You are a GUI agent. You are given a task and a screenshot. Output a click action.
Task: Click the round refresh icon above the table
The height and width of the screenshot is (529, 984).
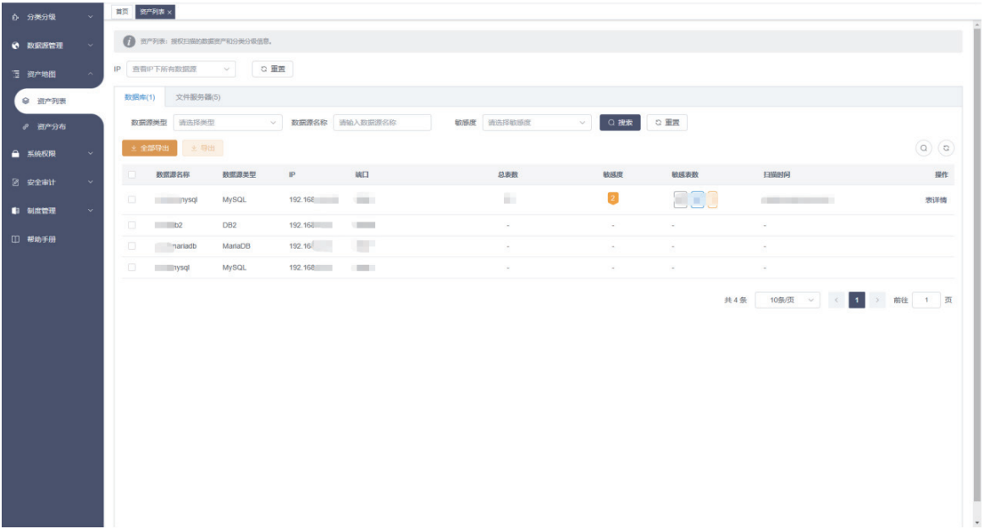[946, 148]
